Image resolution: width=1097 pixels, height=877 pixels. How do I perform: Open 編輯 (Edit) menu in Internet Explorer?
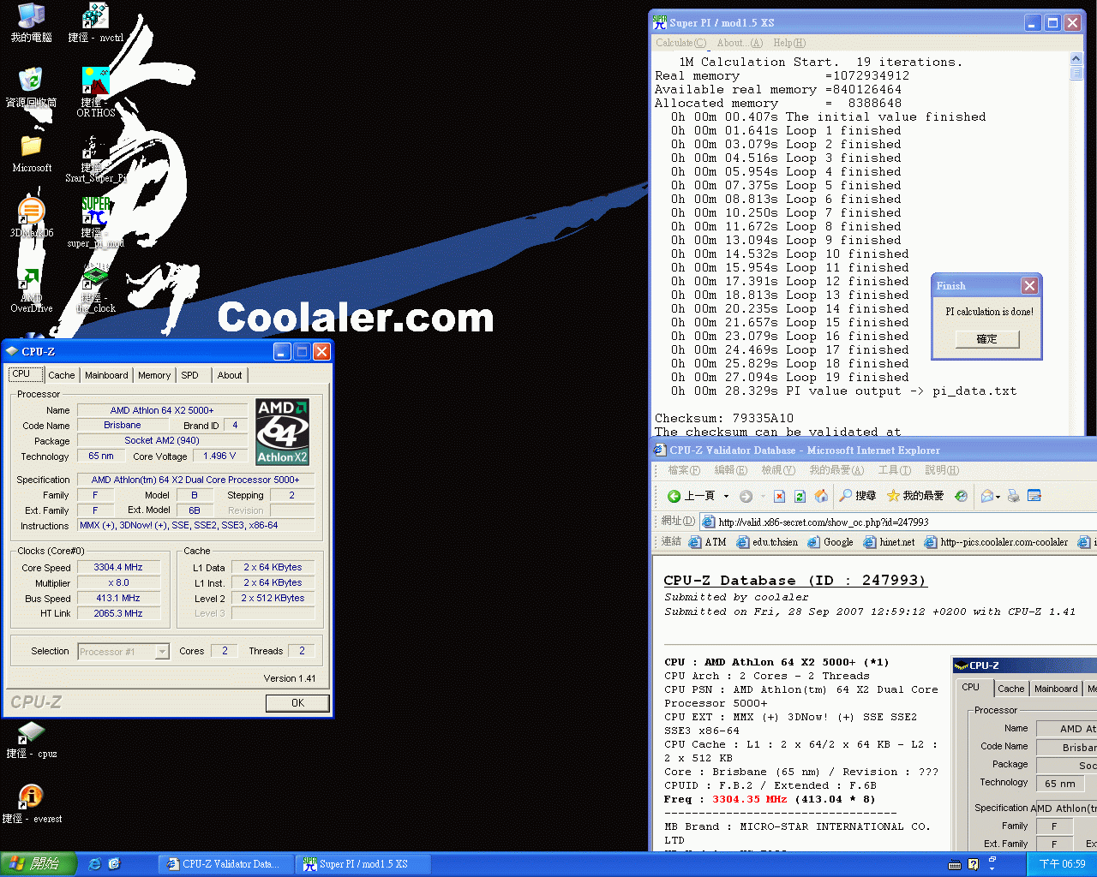tap(731, 470)
